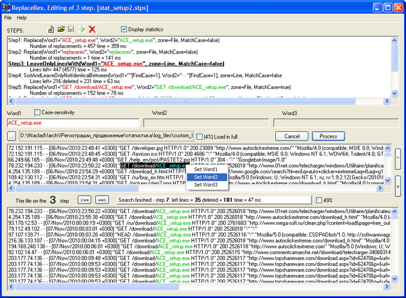
Task: Click the save steps floppy icon
Action: pos(70,29)
